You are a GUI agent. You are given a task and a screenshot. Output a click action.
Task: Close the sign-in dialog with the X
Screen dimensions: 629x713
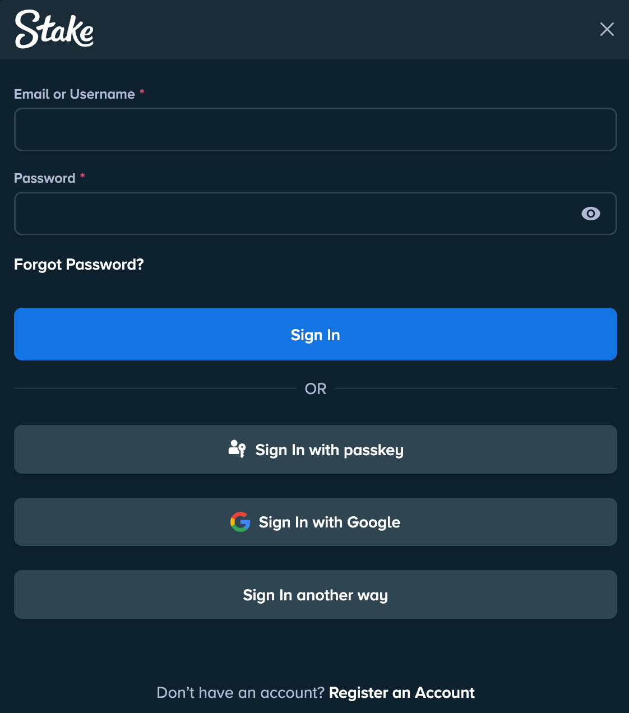607,29
